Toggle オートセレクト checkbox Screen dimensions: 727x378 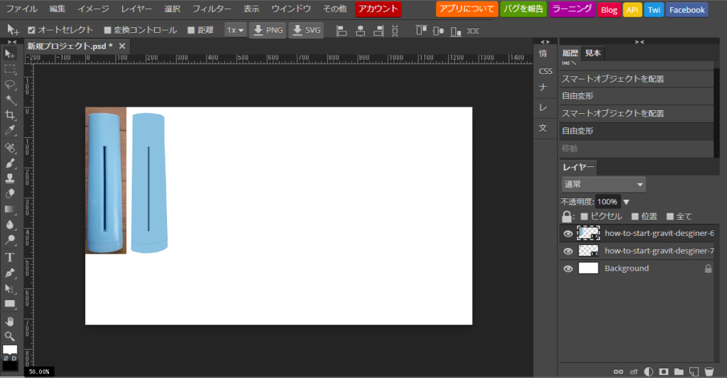(31, 30)
